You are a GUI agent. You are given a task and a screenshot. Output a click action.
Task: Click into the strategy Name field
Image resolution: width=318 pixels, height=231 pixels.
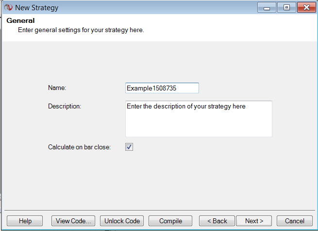pyautogui.click(x=162, y=88)
